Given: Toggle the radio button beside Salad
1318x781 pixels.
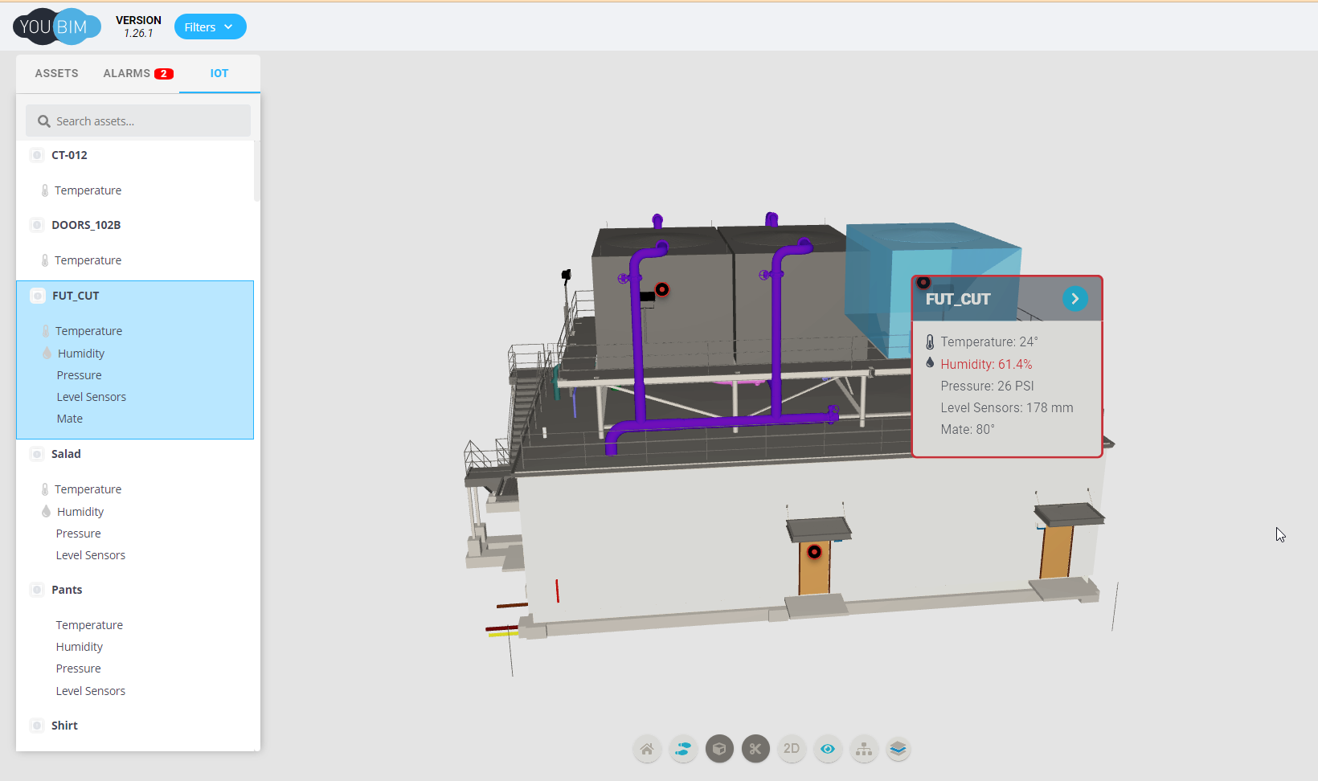Looking at the screenshot, I should point(37,454).
